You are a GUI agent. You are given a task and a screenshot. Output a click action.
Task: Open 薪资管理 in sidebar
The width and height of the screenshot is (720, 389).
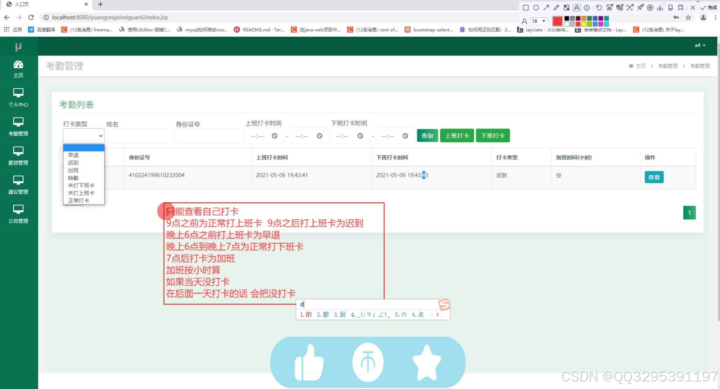18,156
